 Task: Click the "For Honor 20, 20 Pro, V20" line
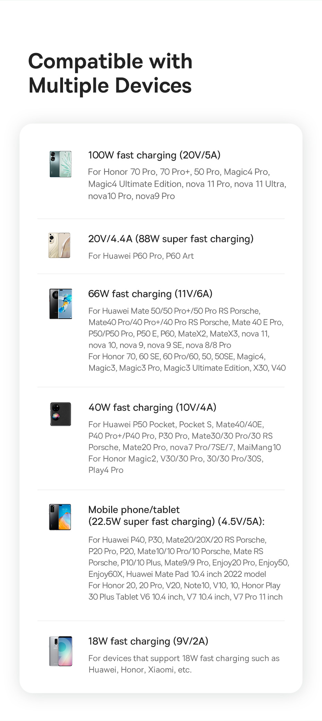click(184, 586)
